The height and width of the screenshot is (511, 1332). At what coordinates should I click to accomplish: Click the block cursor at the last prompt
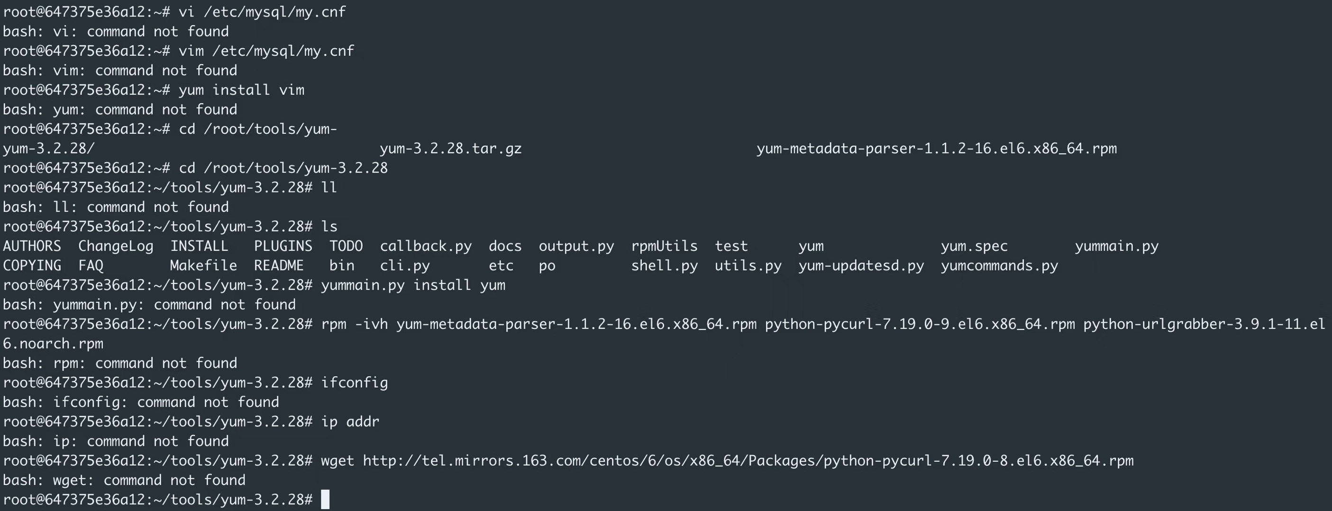(x=325, y=500)
